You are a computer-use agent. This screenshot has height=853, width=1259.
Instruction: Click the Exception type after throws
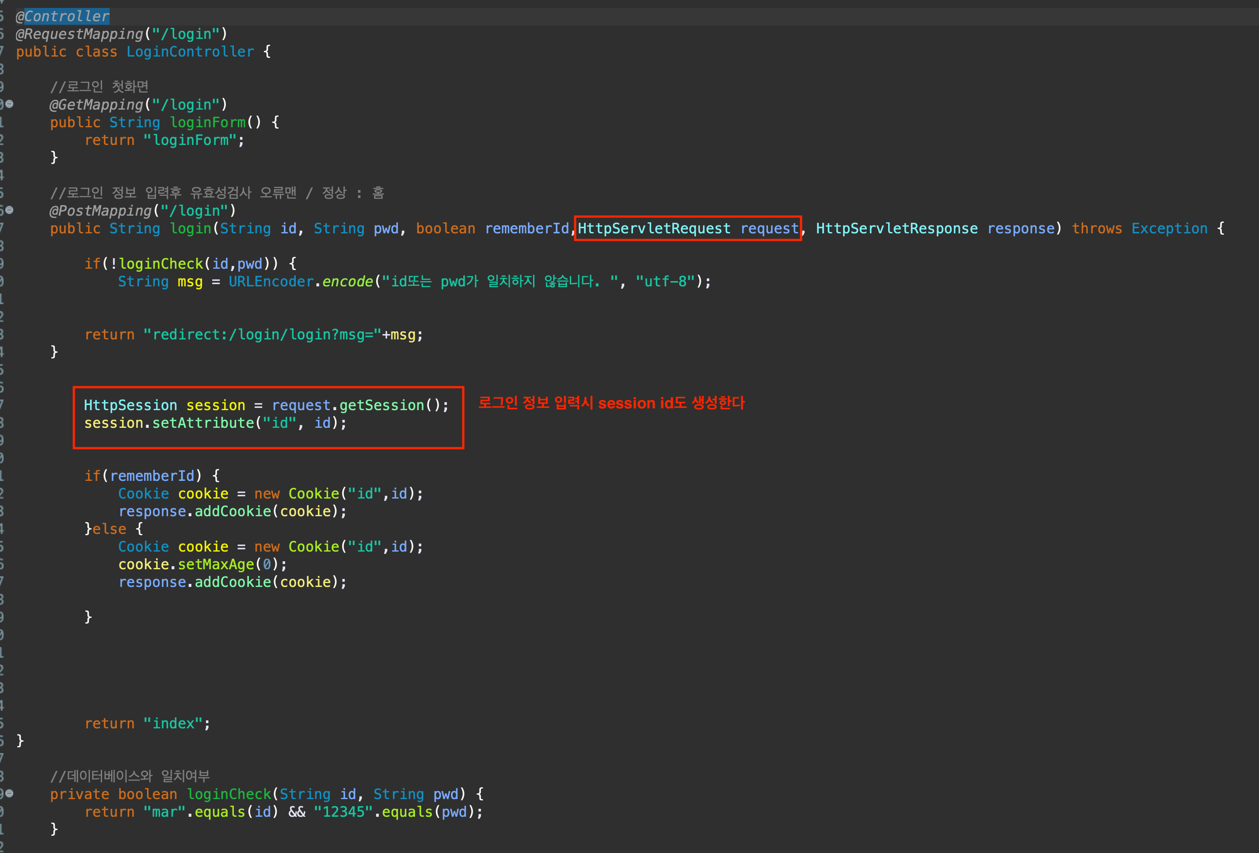1169,228
